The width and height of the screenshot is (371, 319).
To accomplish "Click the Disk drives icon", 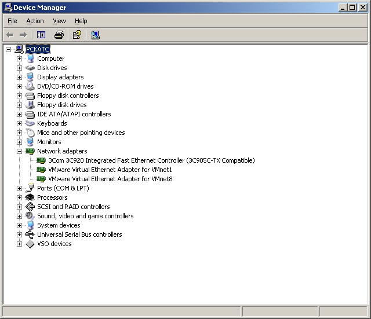I will tap(30, 68).
